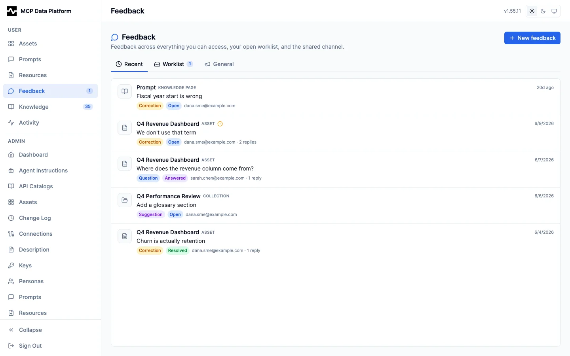Image resolution: width=570 pixels, height=356 pixels.
Task: Open the Activity pulse icon in the sidebar
Action: (11, 123)
